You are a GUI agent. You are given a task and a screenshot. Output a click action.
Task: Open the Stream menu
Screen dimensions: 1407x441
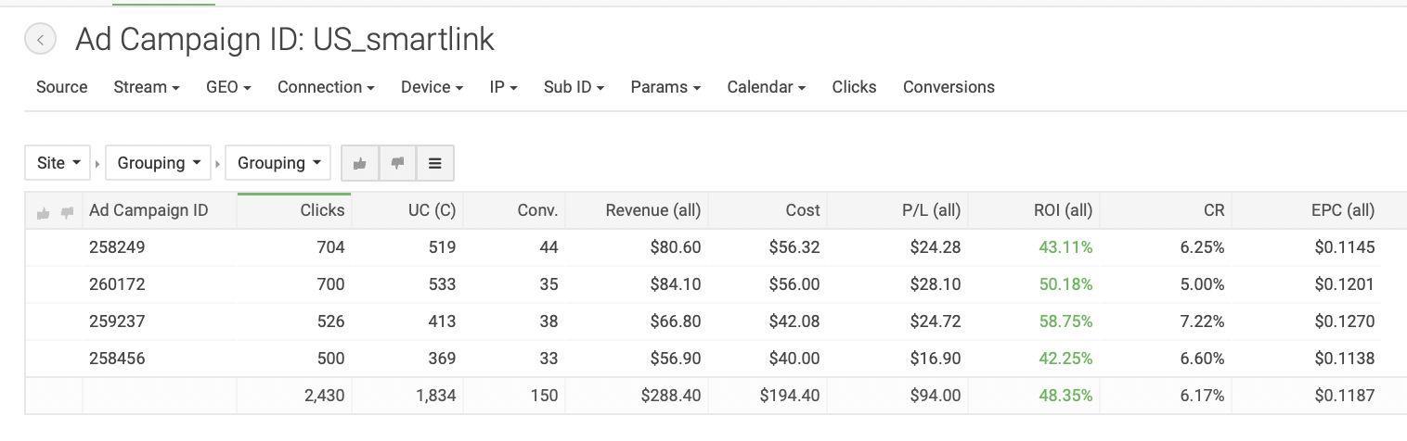(146, 87)
